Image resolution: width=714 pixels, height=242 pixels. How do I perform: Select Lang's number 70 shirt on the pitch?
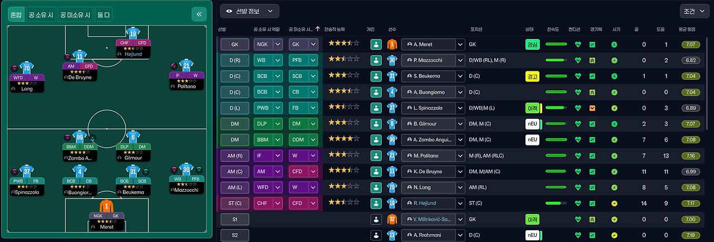(27, 67)
